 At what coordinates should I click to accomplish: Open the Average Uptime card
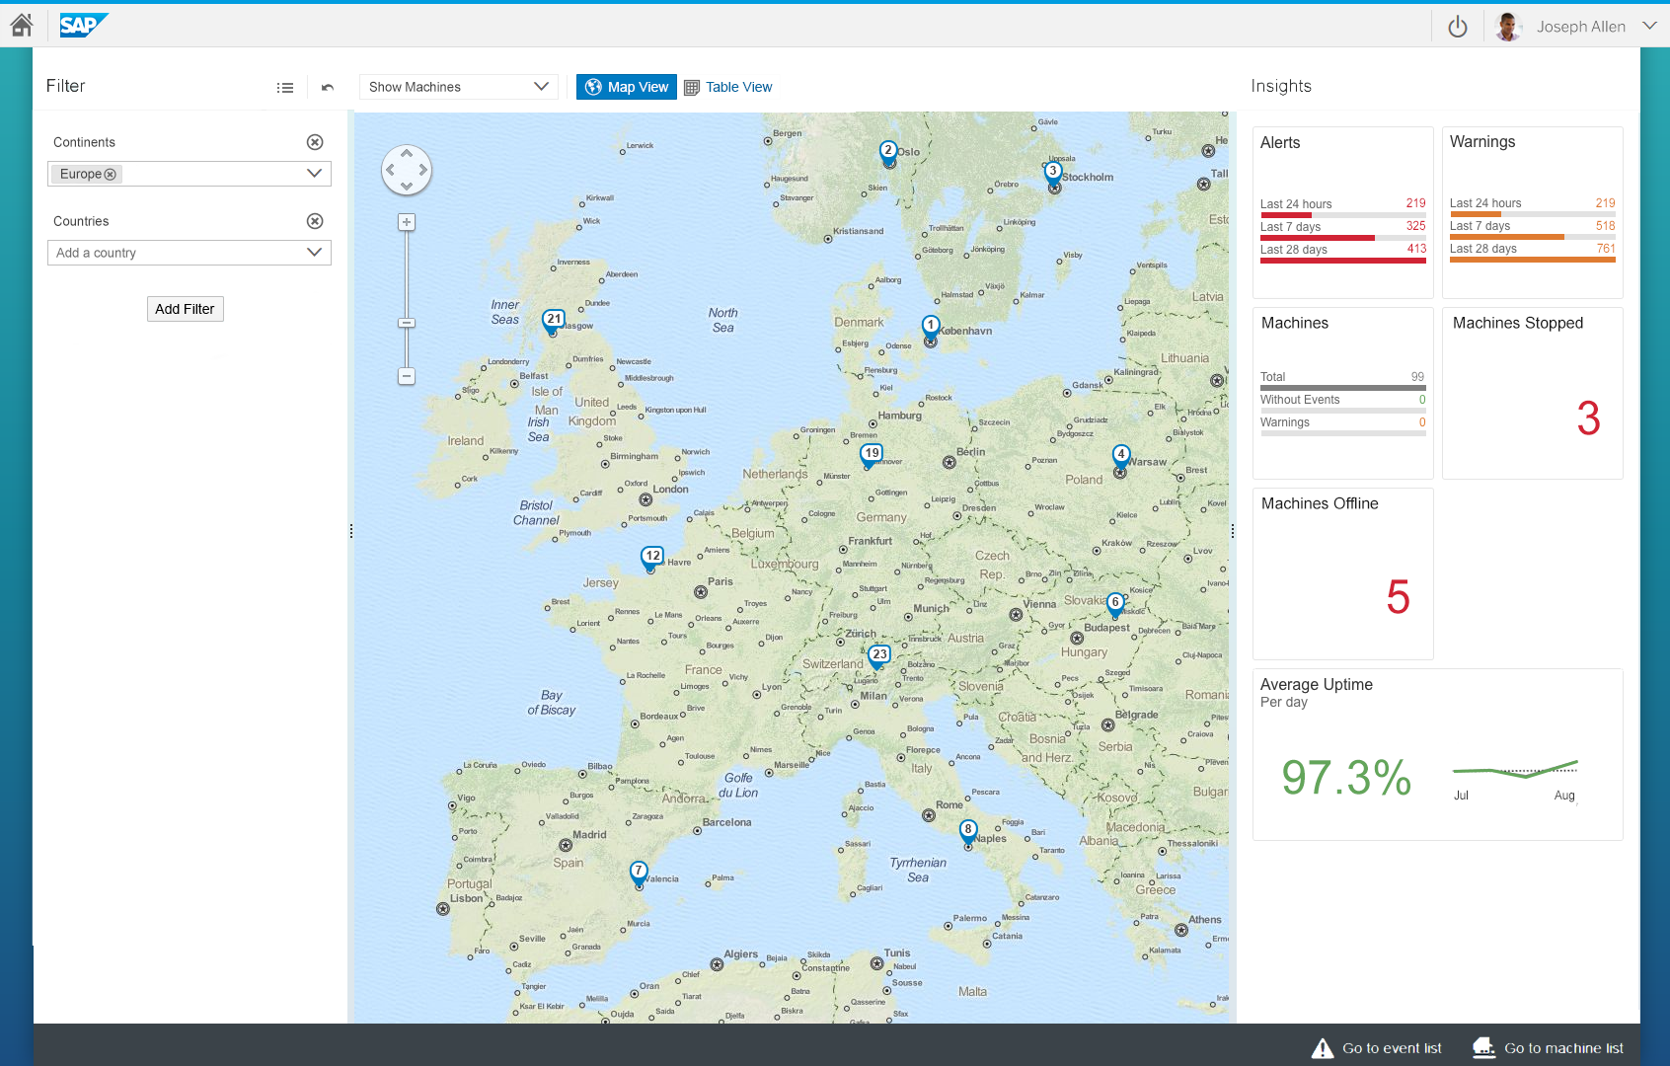[1437, 754]
